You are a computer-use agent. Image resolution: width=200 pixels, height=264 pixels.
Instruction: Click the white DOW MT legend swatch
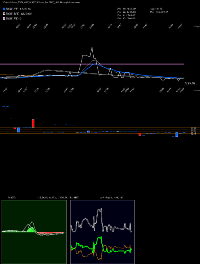4,14
